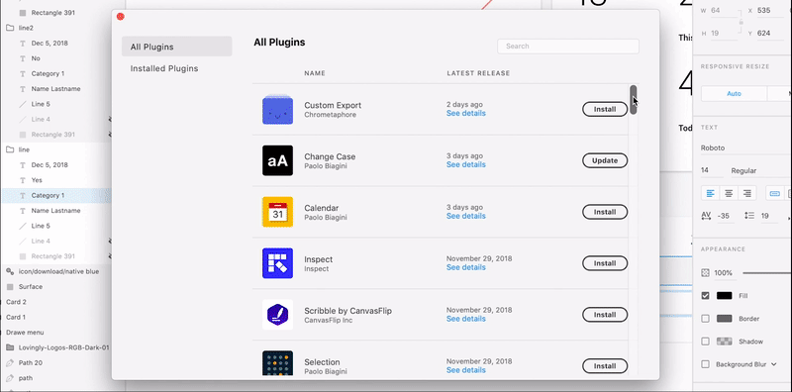The width and height of the screenshot is (792, 392).
Task: Expand Background Blur options chevron
Action: point(774,364)
